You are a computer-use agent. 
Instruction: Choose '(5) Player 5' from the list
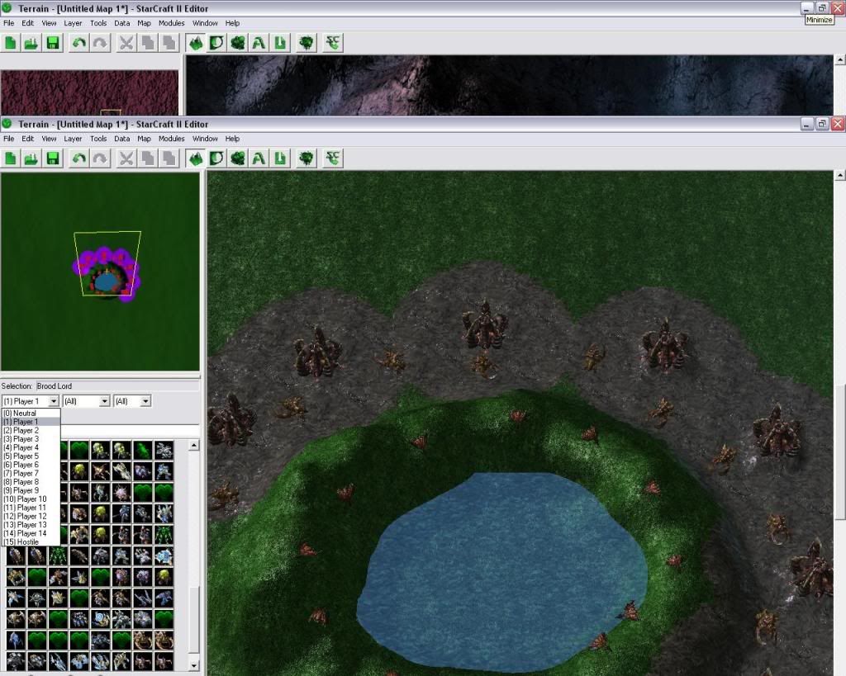coord(31,456)
